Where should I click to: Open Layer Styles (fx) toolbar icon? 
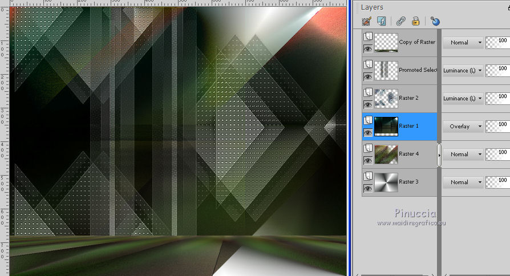pyautogui.click(x=382, y=21)
